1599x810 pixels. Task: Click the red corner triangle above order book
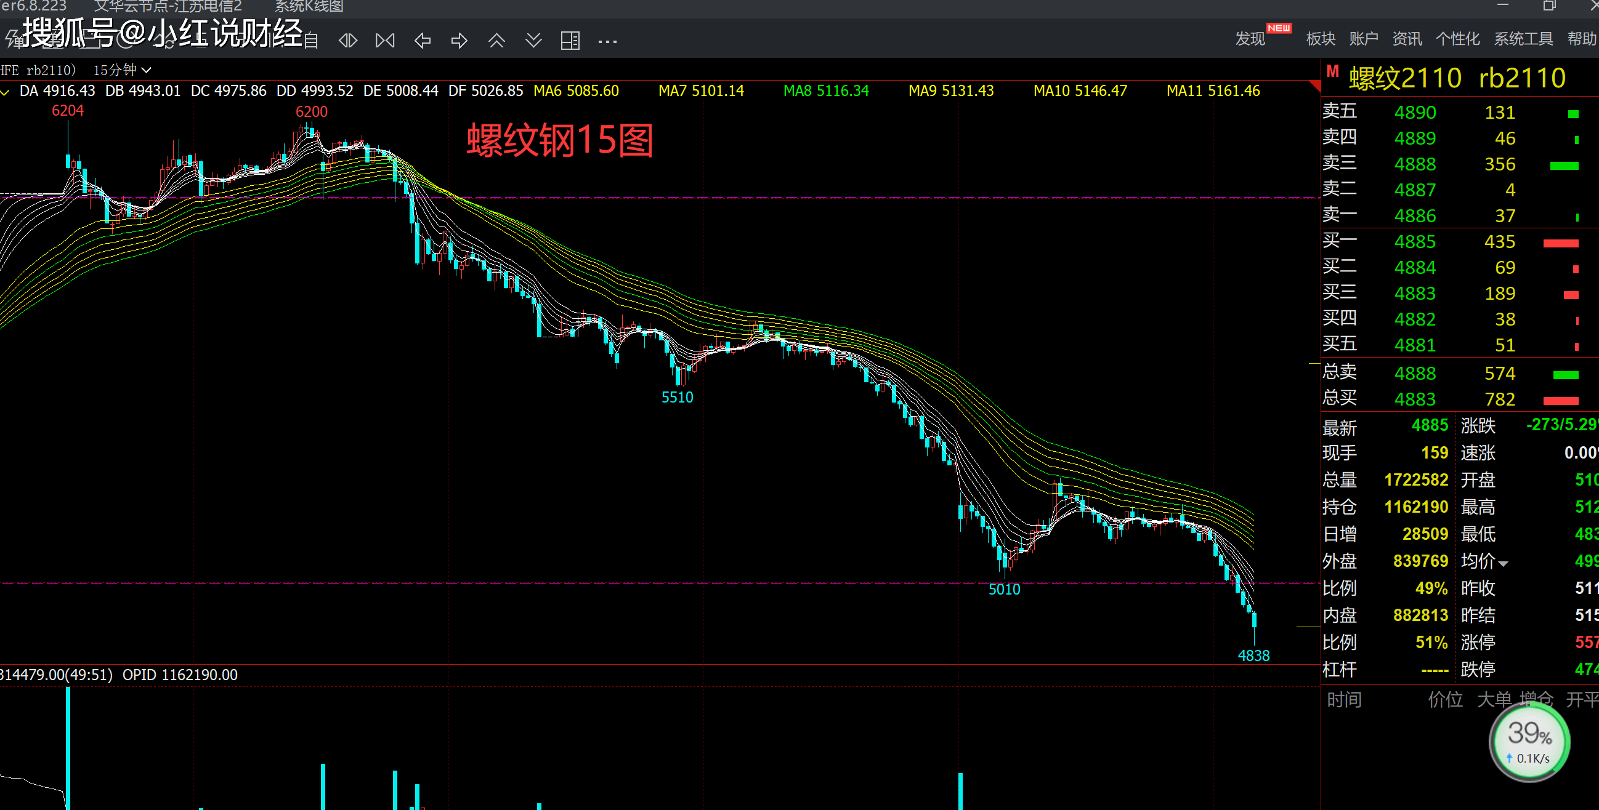point(1314,86)
